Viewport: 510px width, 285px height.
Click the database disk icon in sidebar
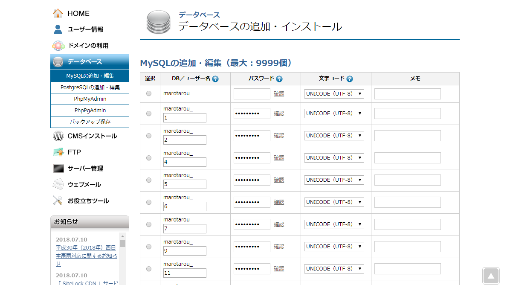coord(58,62)
